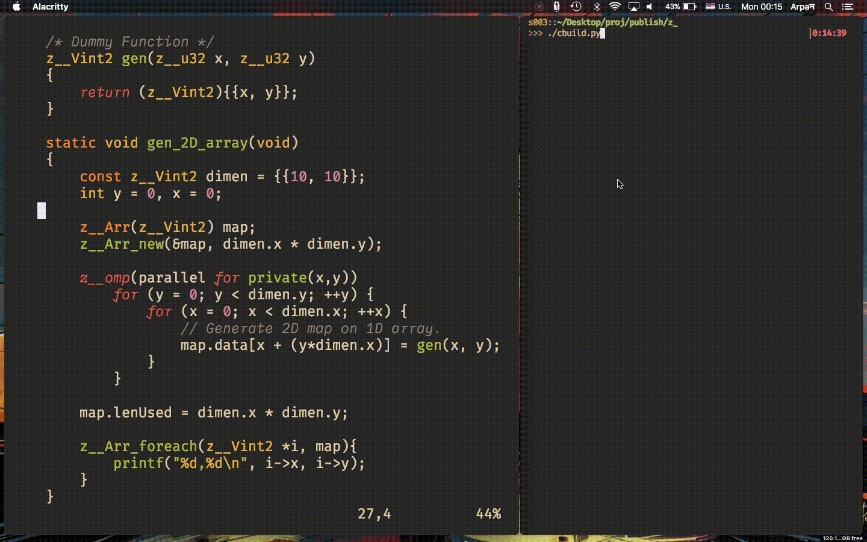Viewport: 867px width, 542px height.
Task: Click the 27,4 cursor position indicator
Action: (x=374, y=514)
